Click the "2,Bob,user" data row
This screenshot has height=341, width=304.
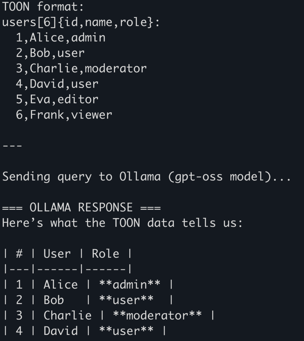50,53
